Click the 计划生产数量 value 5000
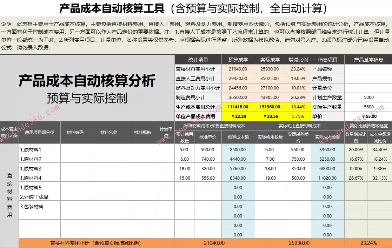 coord(368,98)
